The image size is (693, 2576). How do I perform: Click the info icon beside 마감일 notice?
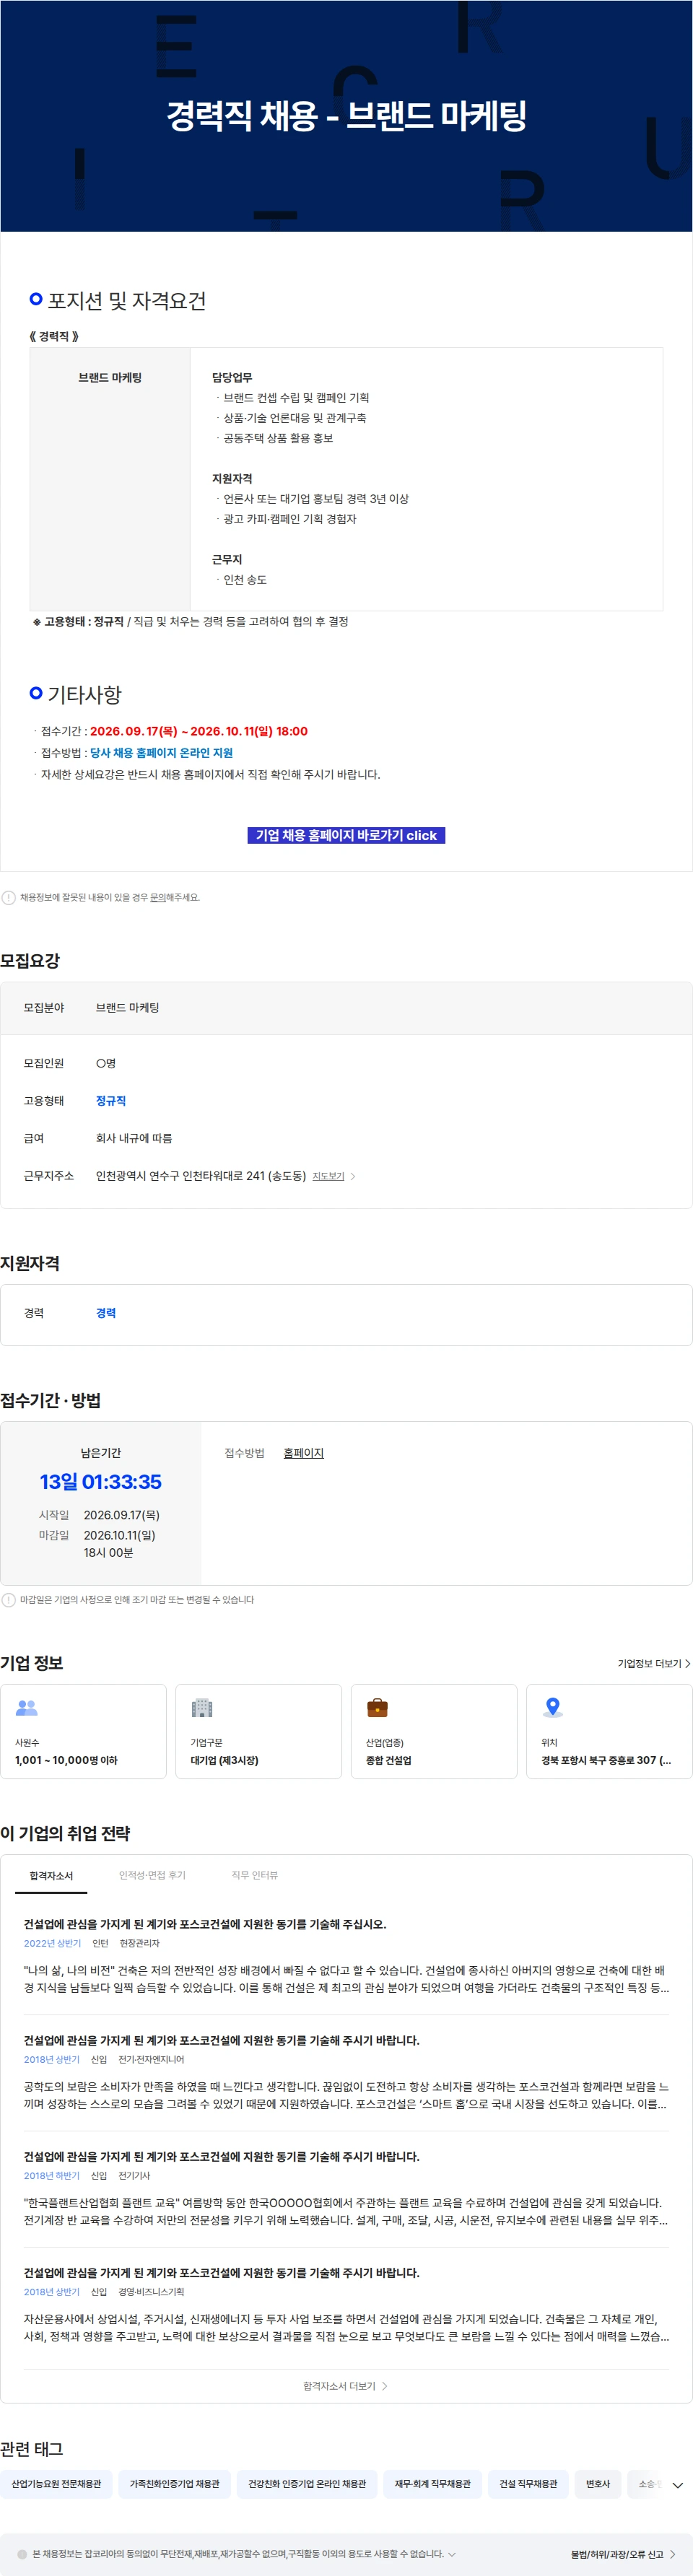(x=9, y=1599)
